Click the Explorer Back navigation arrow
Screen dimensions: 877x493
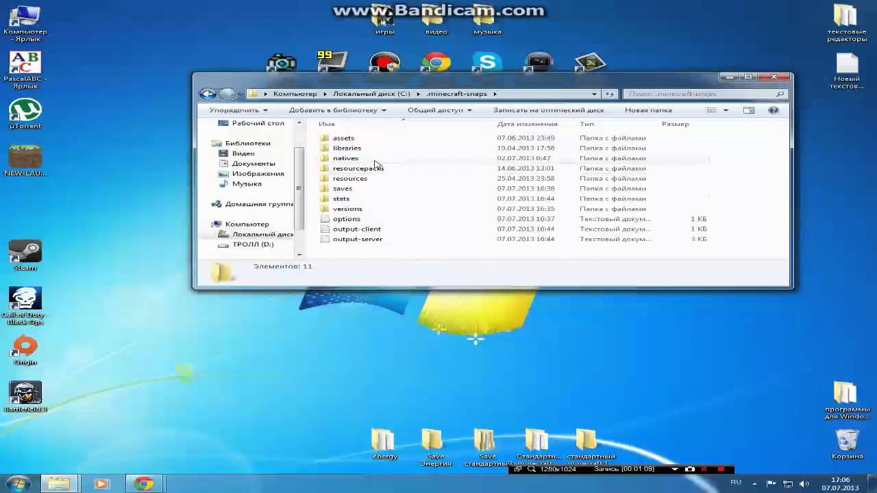208,94
